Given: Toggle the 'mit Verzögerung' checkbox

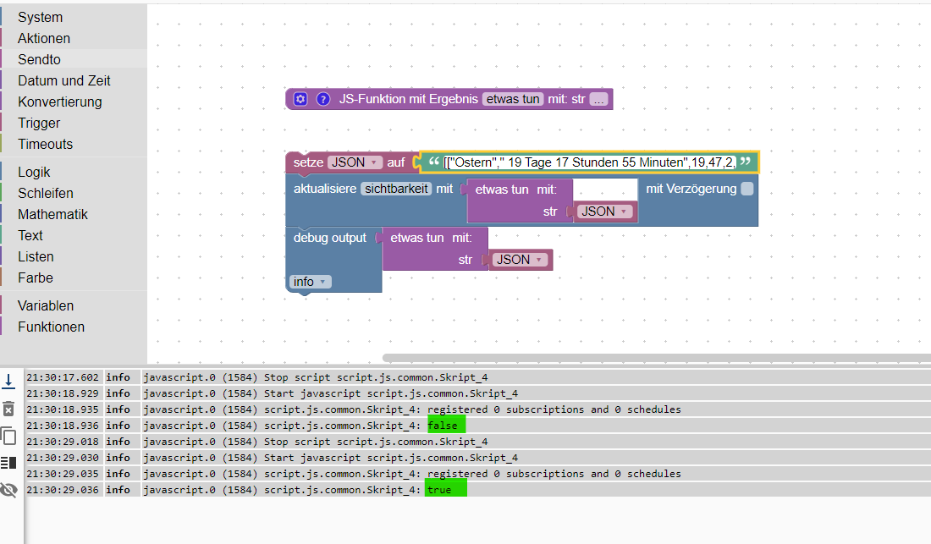Looking at the screenshot, I should [746, 189].
